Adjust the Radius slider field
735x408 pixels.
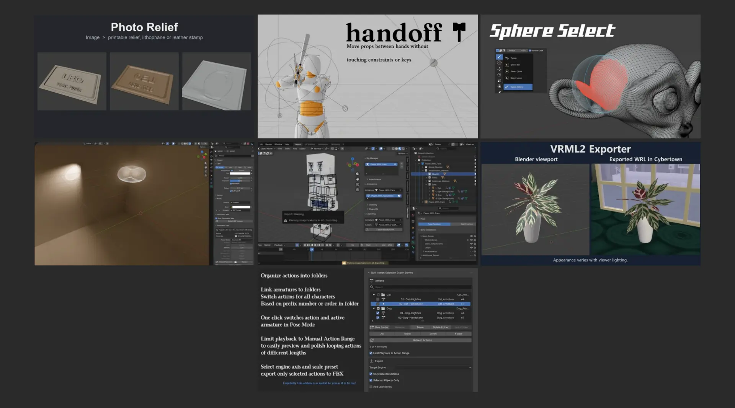coord(517,50)
